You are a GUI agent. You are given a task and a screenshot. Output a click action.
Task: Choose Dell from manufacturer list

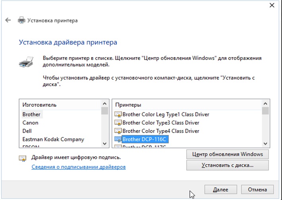(x=27, y=131)
